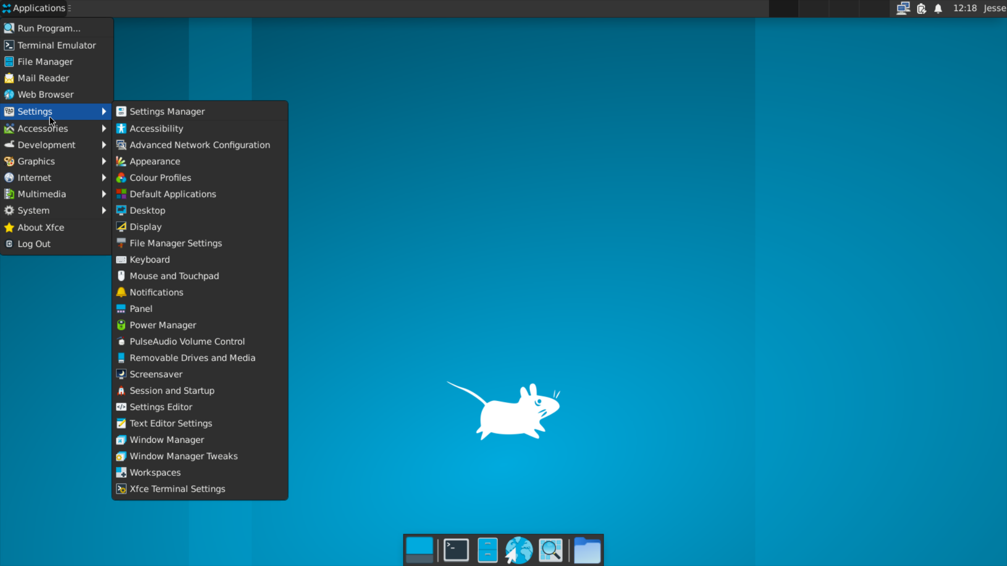Expand the Internet submenu arrow
1007x566 pixels.
coord(104,178)
